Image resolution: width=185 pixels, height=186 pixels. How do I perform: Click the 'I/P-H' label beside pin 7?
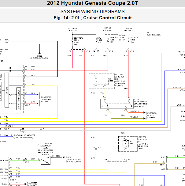[131, 51]
